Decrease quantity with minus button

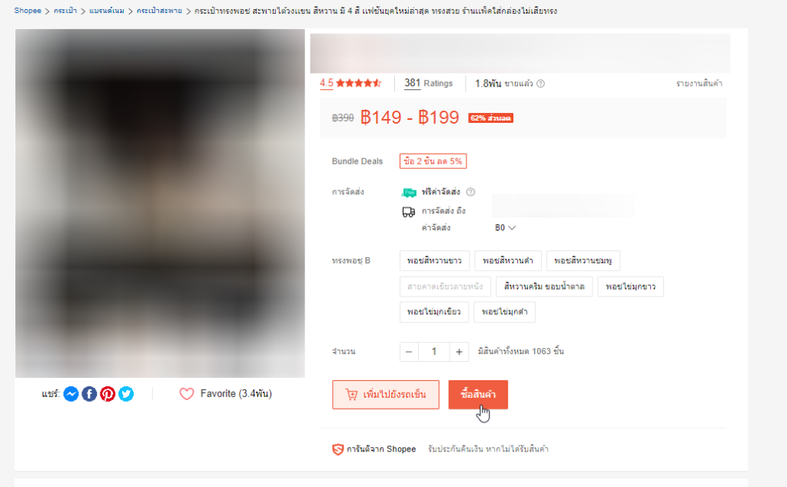(409, 352)
